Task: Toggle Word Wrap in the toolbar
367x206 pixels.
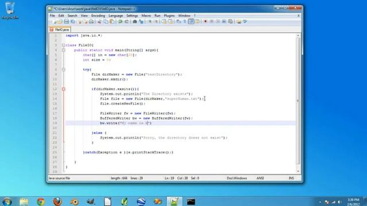Action: coord(178,22)
